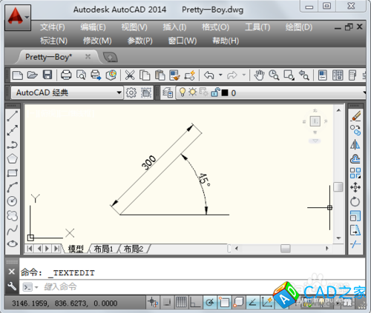Paste from clipboard with the Paste icon
Screen dimensions: 371x313
click(x=160, y=75)
